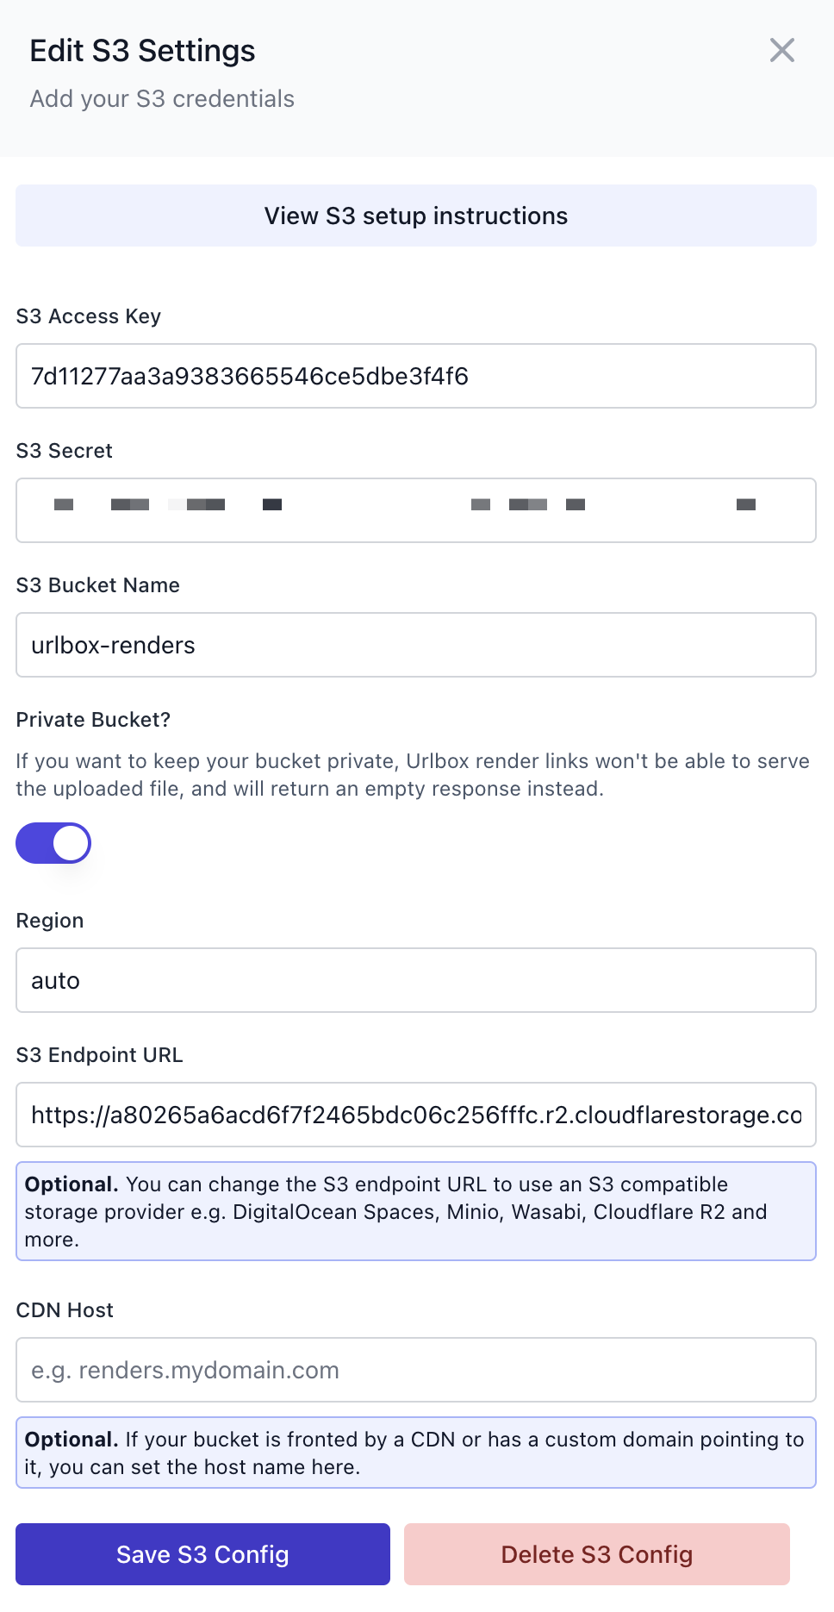
Task: Click the Region label text
Action: click(50, 921)
